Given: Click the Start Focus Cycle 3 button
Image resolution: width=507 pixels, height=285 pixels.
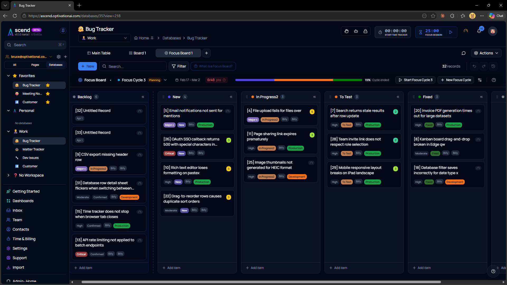Looking at the screenshot, I should (416, 80).
